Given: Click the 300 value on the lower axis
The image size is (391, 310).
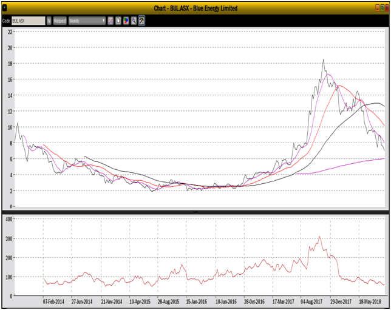Looking at the screenshot, I should [9, 238].
